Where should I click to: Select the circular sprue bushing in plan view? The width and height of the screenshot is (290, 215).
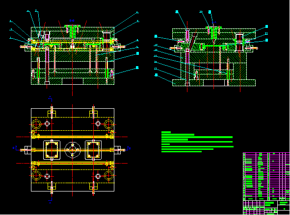pos(73,150)
